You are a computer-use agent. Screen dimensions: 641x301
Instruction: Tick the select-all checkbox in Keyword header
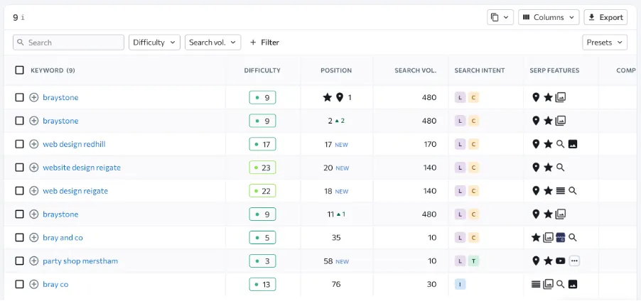click(x=19, y=70)
